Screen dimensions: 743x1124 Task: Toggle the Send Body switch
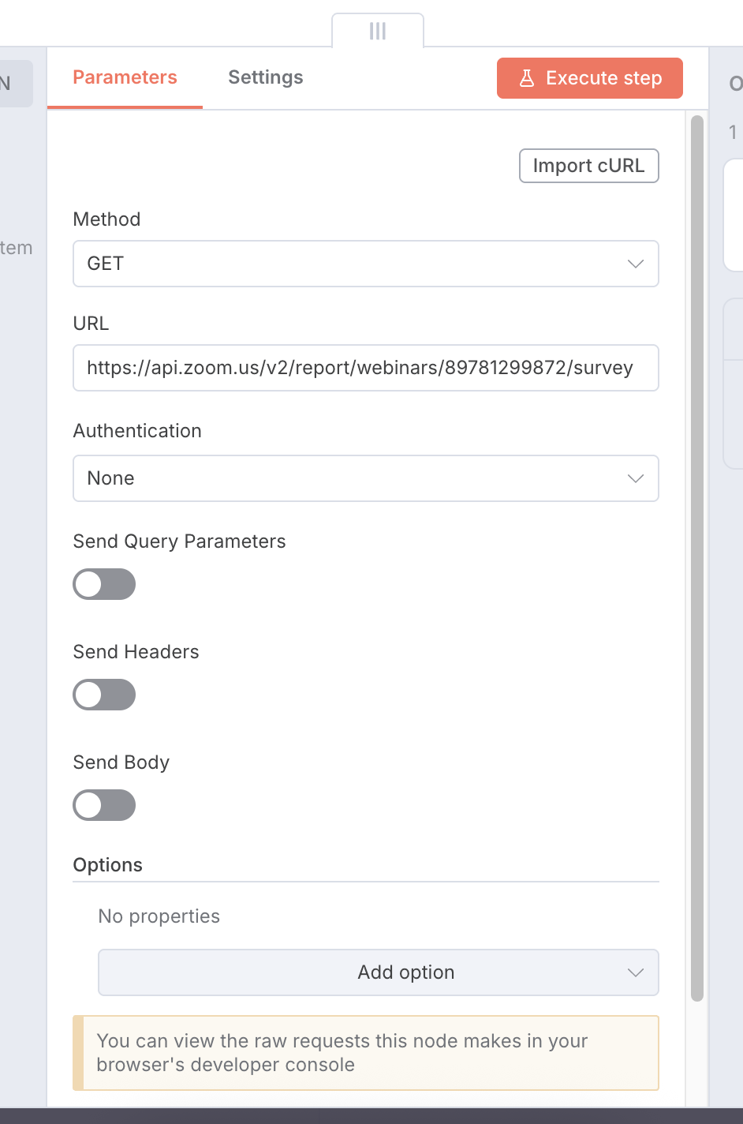pos(104,805)
